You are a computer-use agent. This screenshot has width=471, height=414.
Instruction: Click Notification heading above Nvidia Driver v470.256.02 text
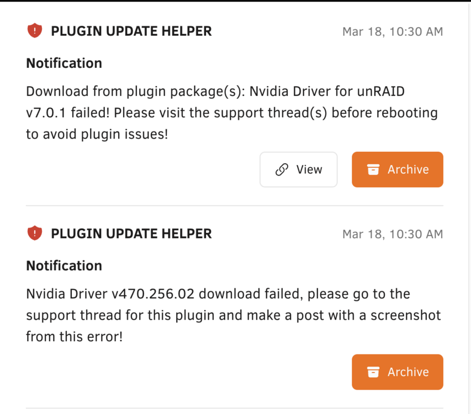point(64,266)
